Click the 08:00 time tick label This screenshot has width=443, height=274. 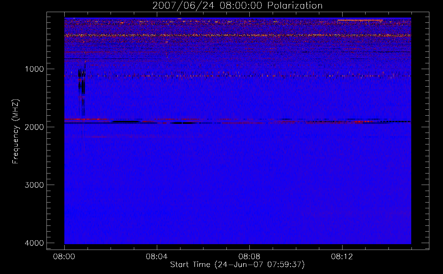coord(64,257)
